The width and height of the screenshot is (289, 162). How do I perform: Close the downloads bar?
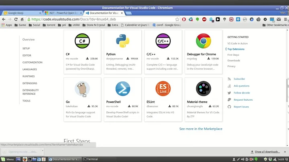(x=285, y=152)
